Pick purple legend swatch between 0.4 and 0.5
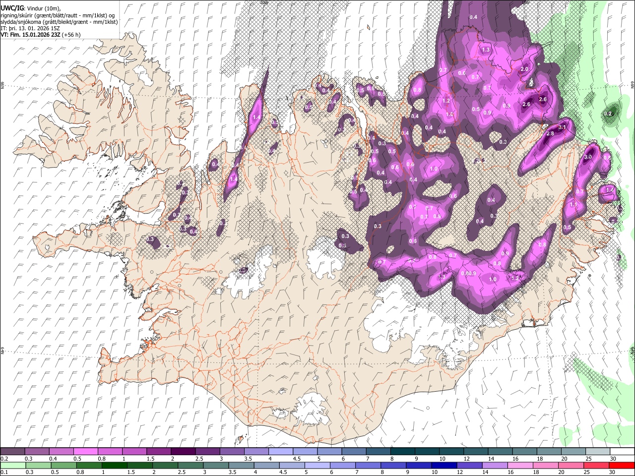The height and width of the screenshot is (476, 635). (61, 452)
